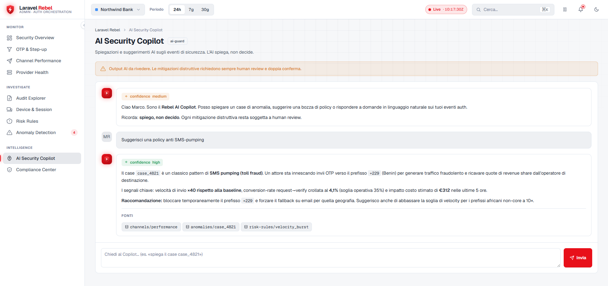Click the Channel Performance send icon
608x286 pixels.
click(10, 61)
